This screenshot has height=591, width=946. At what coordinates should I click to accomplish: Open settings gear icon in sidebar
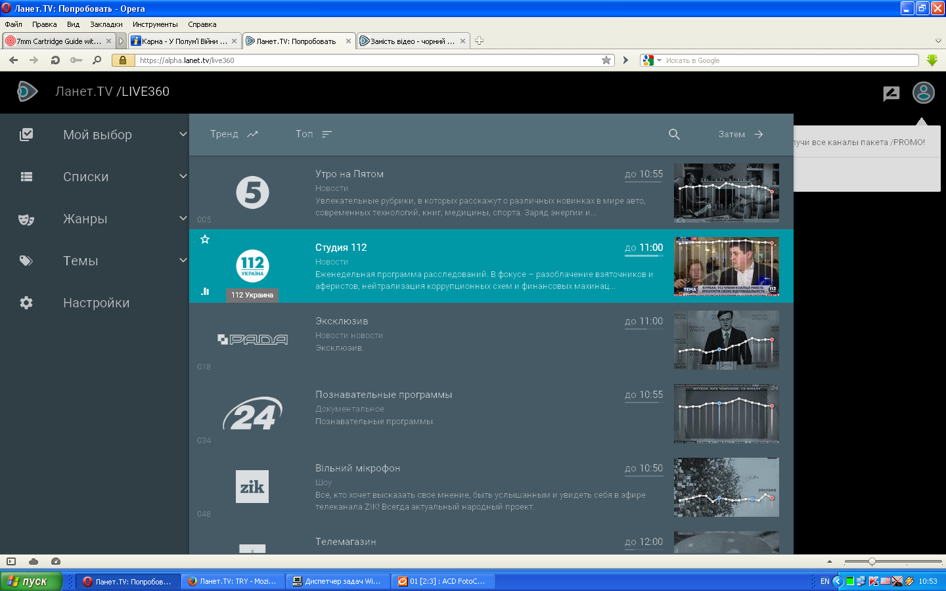point(26,303)
